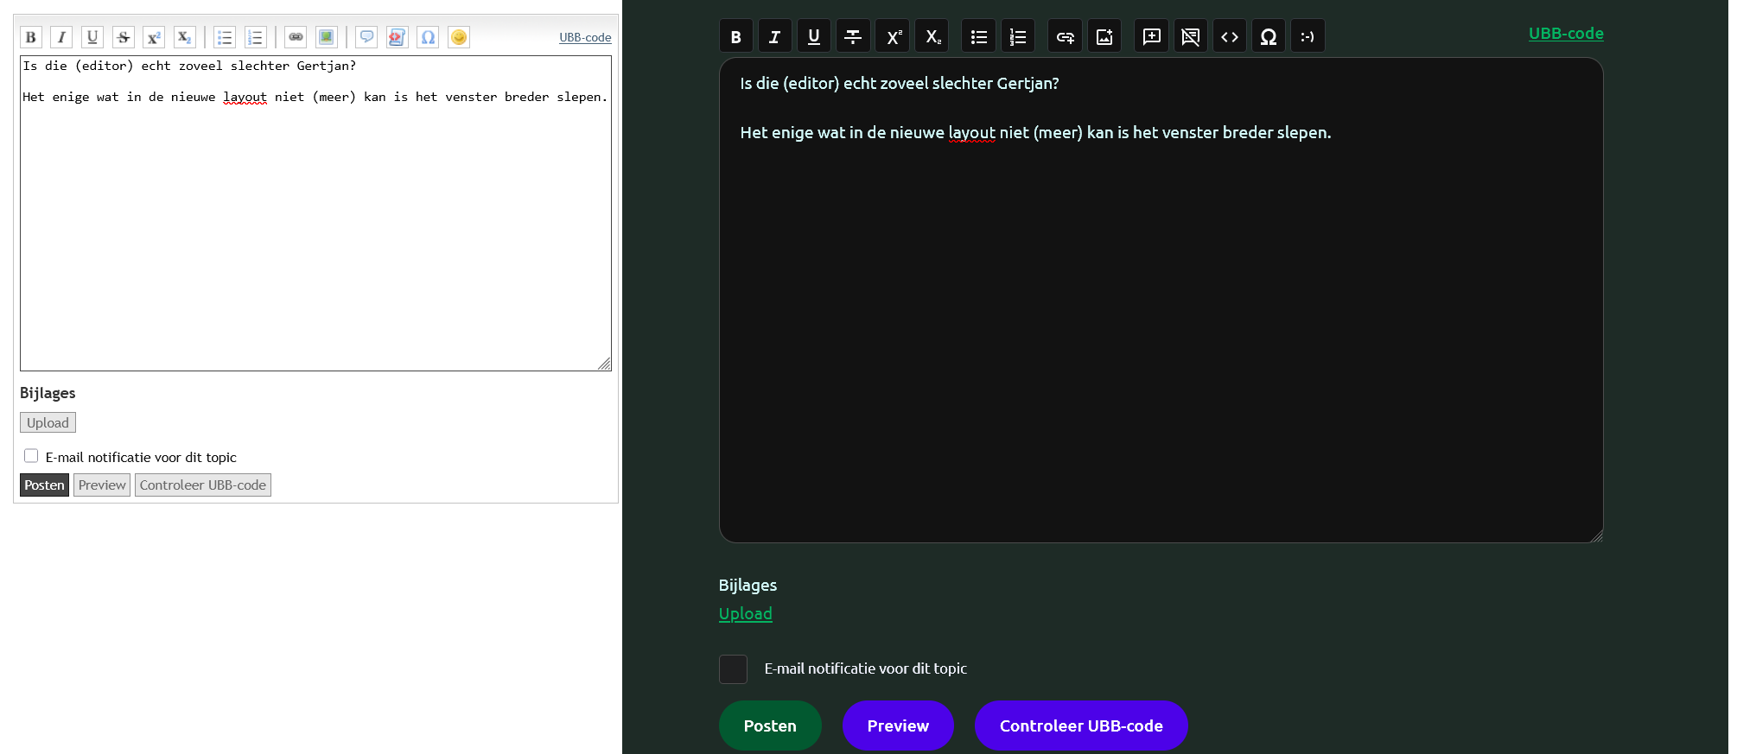1737x754 pixels.
Task: Open the :-) smiley picker in dark editor
Action: click(1308, 36)
